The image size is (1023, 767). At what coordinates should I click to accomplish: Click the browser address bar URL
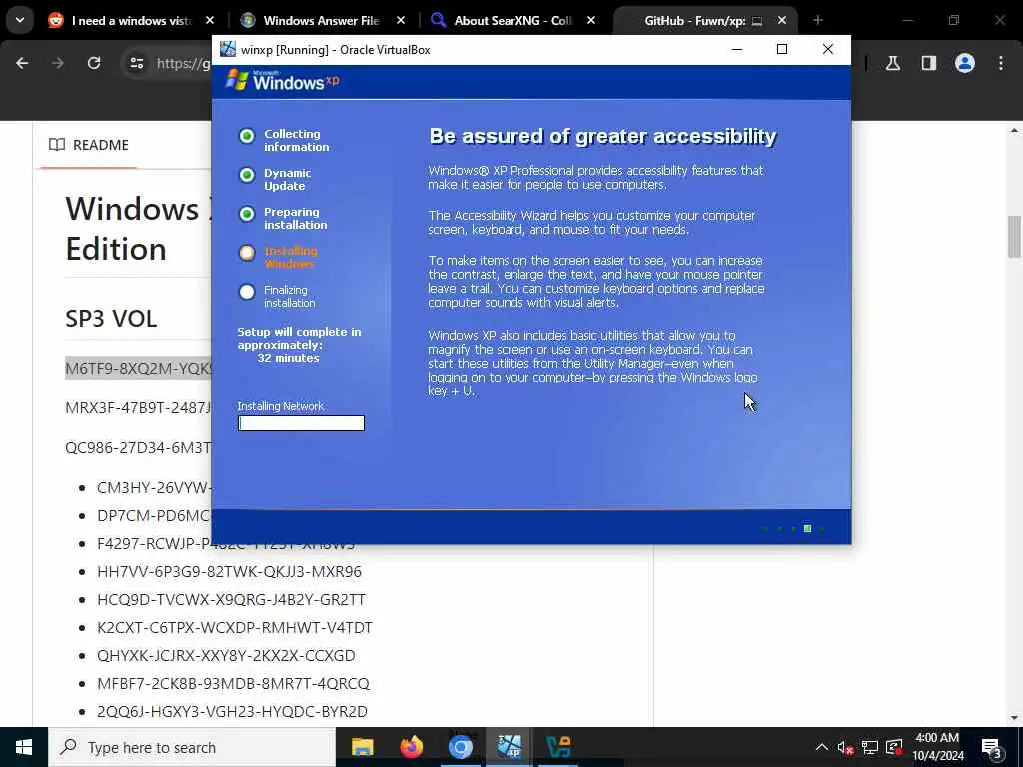[x=184, y=63]
